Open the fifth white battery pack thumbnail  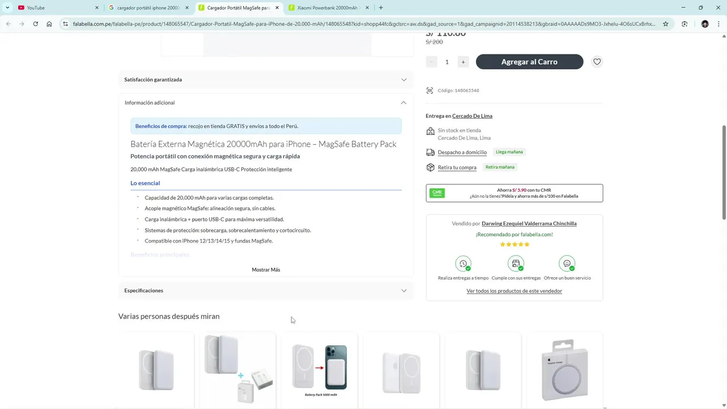pyautogui.click(x=483, y=370)
